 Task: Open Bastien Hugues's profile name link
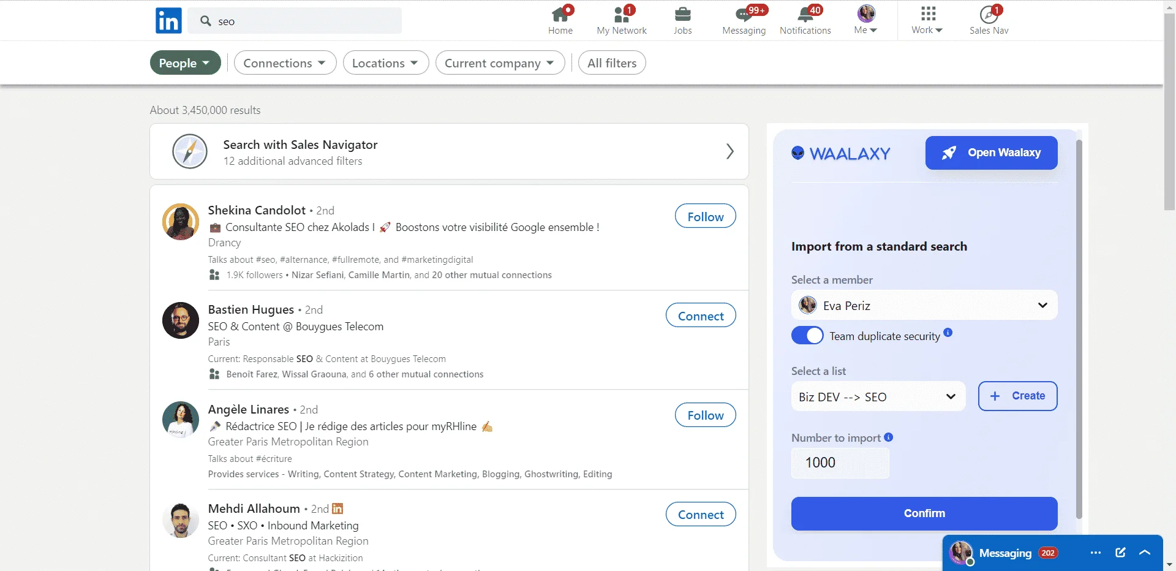point(251,309)
